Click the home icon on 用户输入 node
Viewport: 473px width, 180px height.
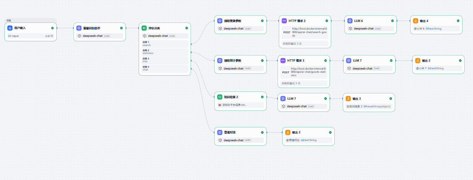pyautogui.click(x=10, y=28)
